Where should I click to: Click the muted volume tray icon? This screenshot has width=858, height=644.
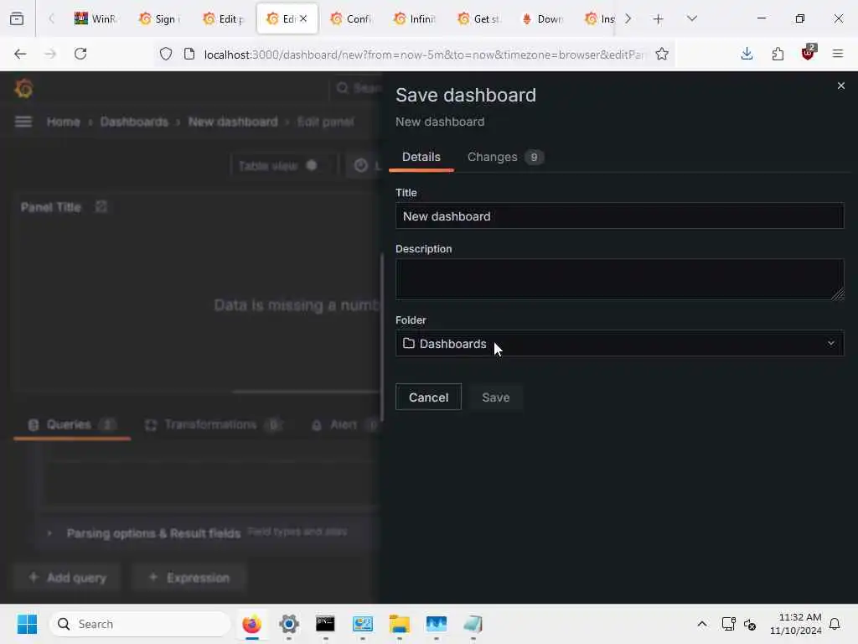750,624
